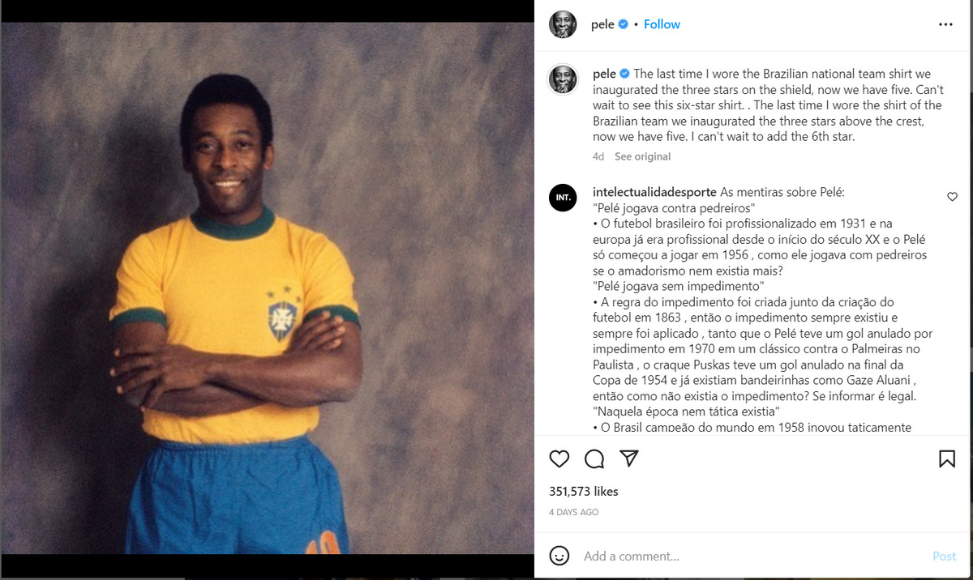Click pele username in post header

click(602, 24)
